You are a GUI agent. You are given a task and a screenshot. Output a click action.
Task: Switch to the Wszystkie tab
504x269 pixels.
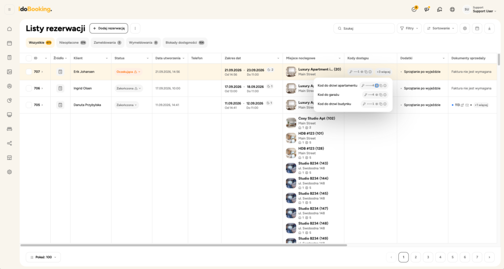pyautogui.click(x=40, y=42)
